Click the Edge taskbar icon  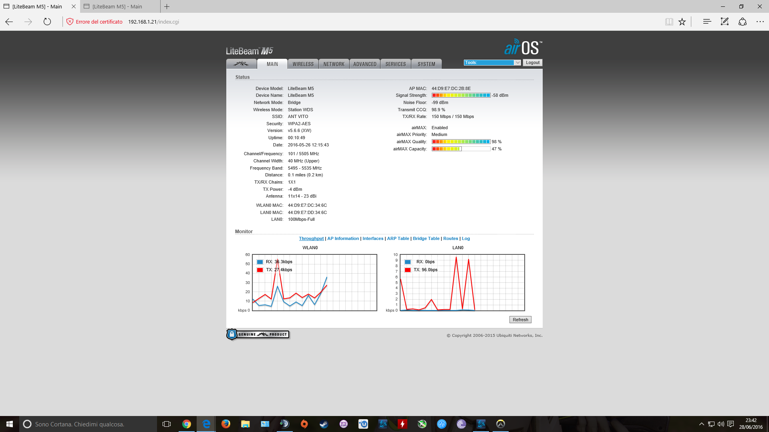click(206, 424)
